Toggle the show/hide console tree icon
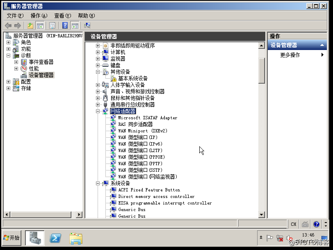 pos(40,26)
